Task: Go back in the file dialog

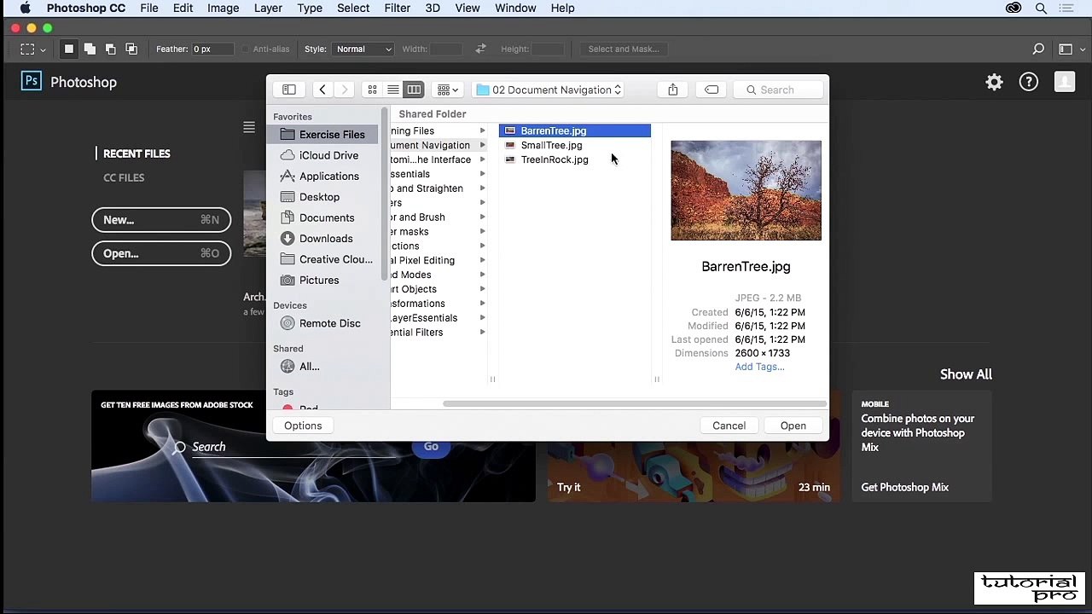Action: pyautogui.click(x=322, y=90)
